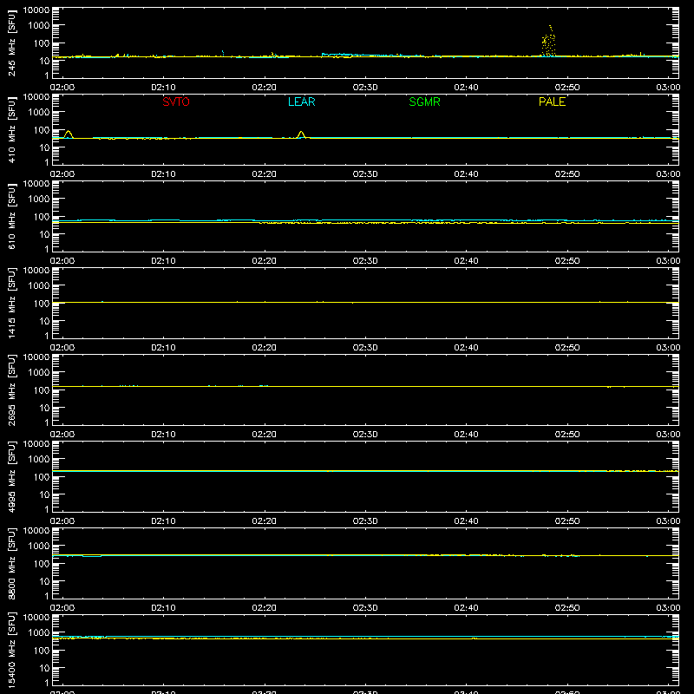
Task: Click the yellow bump near 02:00 in 410 MHz plot
Action: [x=69, y=134]
